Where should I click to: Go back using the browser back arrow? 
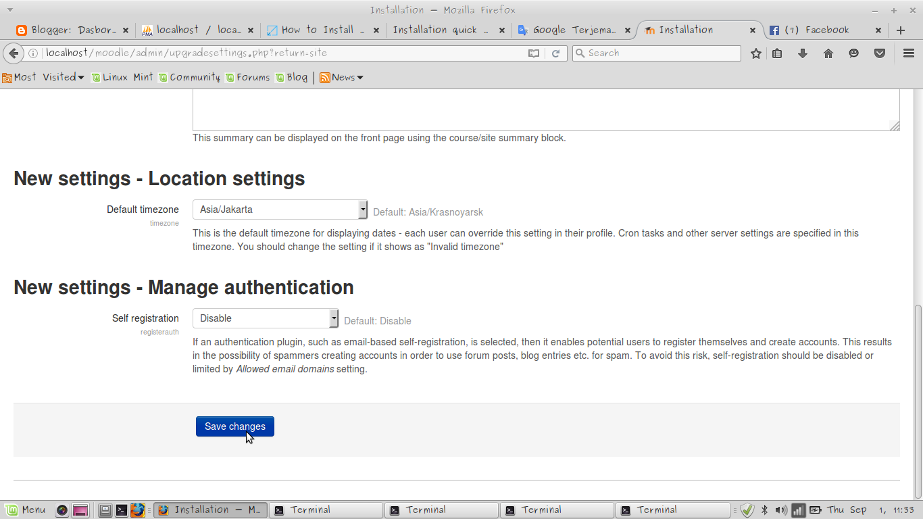point(14,53)
